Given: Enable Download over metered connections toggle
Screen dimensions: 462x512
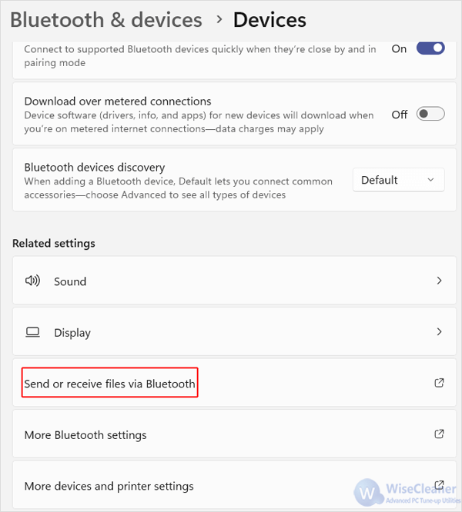Looking at the screenshot, I should coord(430,114).
